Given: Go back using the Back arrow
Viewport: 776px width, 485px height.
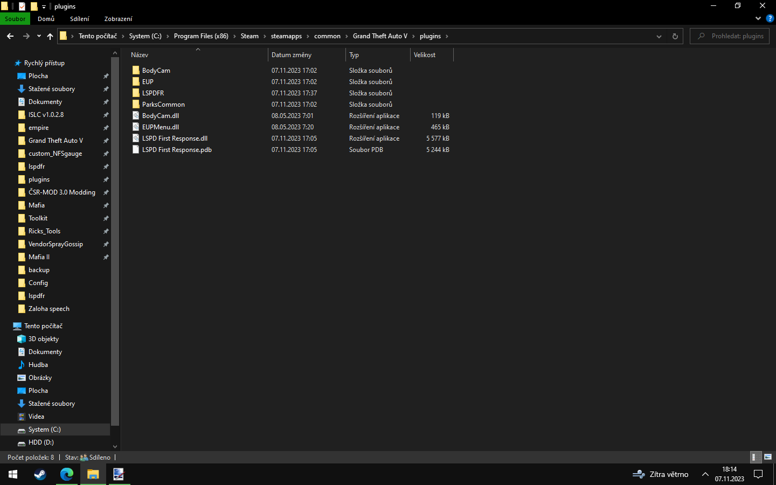Looking at the screenshot, I should (10, 36).
